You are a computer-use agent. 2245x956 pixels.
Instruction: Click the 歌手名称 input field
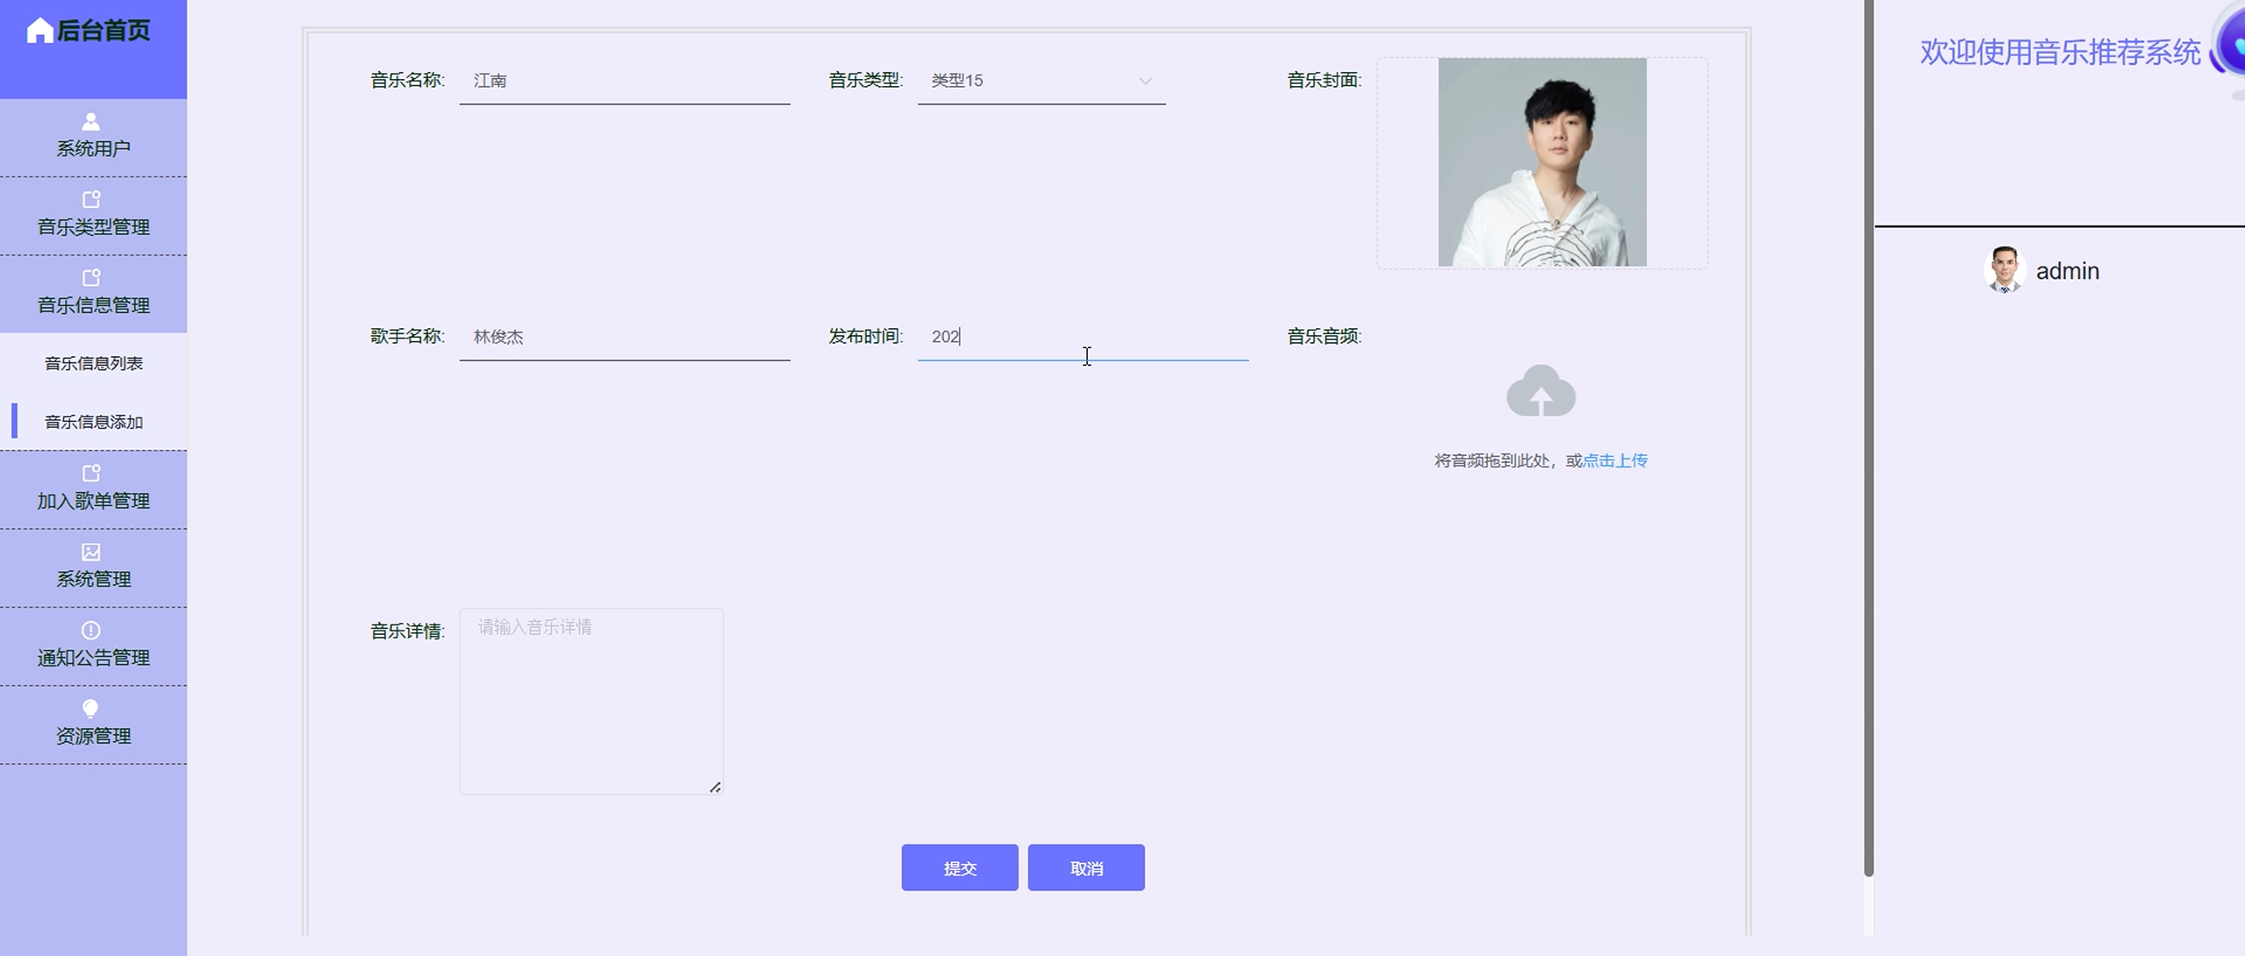[x=624, y=337]
